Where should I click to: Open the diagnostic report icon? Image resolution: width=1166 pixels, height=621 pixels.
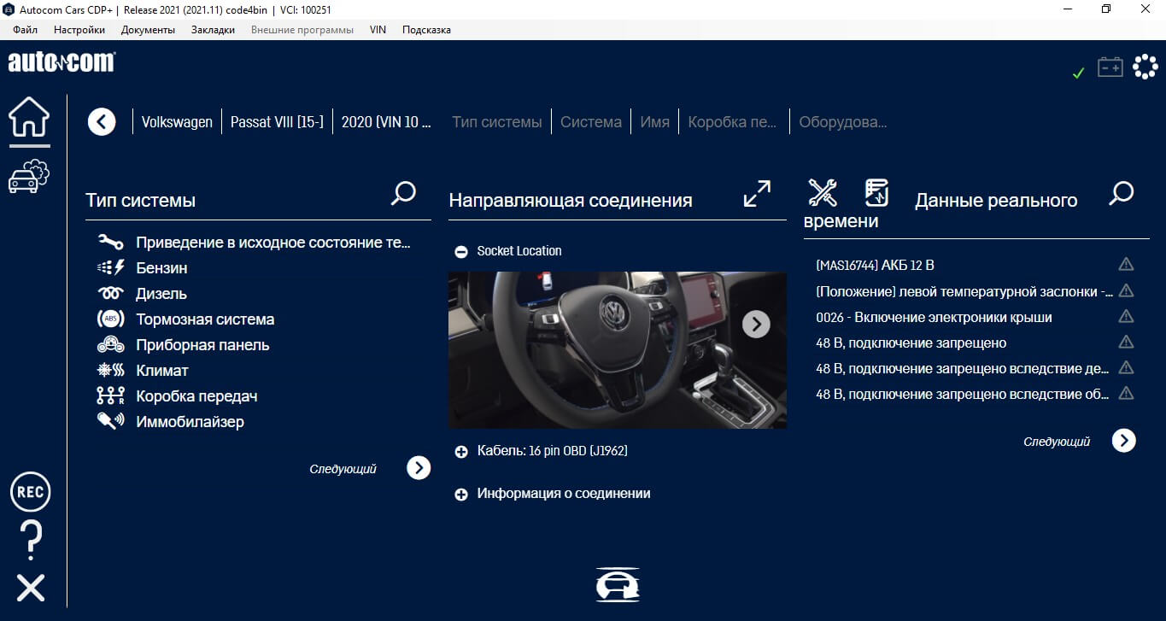876,193
